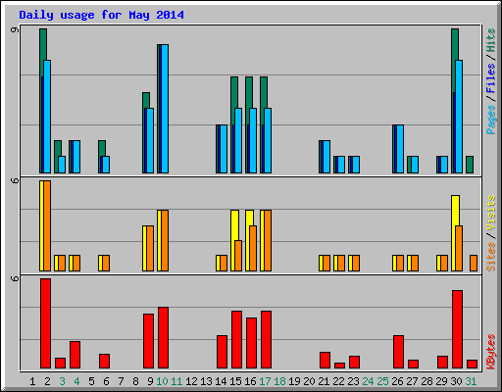Click the cyan Pages bar for day 26
This screenshot has width=502, height=392.
coord(400,149)
